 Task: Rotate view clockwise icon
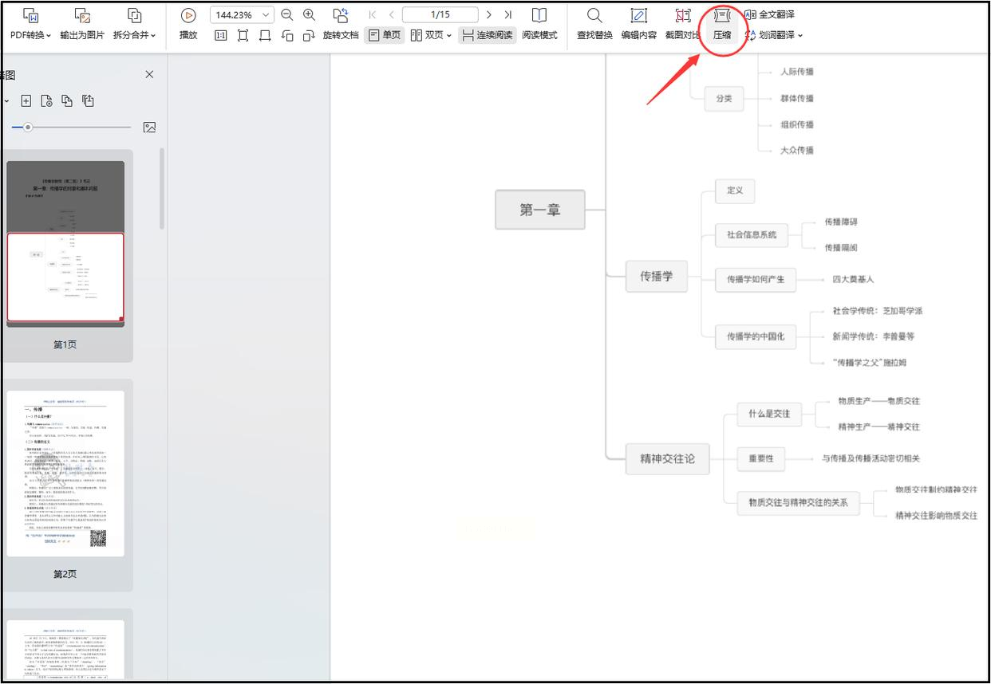[x=310, y=35]
